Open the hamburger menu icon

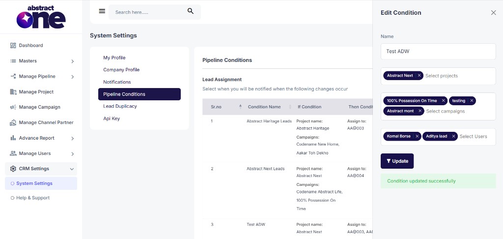[x=102, y=11]
